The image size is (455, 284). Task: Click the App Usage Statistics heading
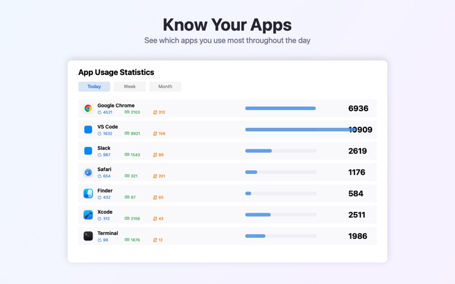117,72
